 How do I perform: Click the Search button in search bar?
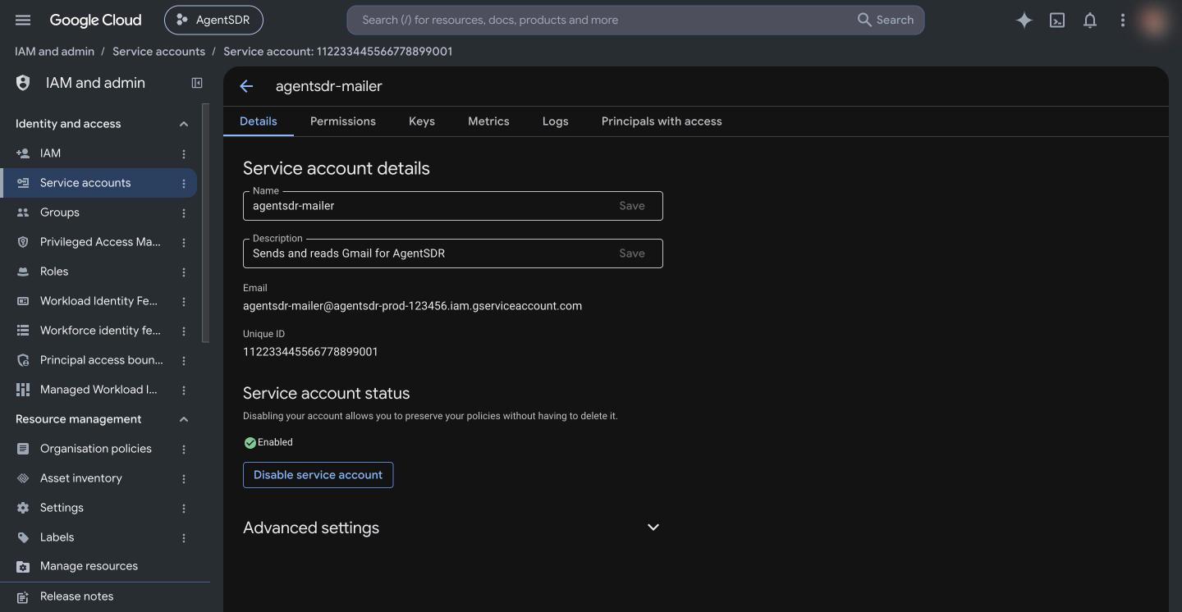pos(886,20)
